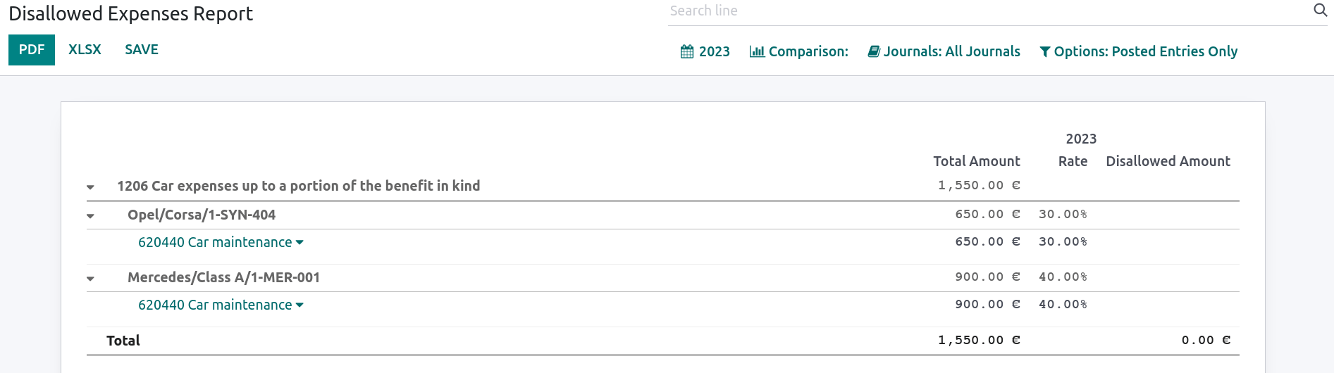Click the Comparison bar chart icon

757,51
